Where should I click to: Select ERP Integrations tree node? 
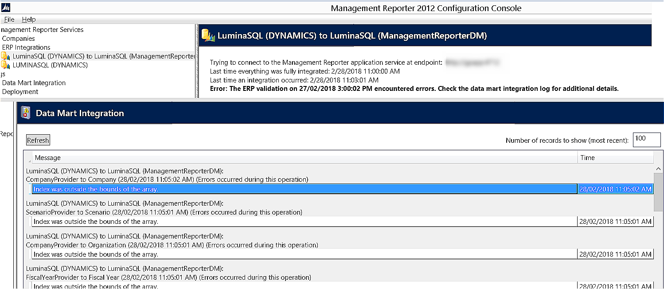[26, 47]
